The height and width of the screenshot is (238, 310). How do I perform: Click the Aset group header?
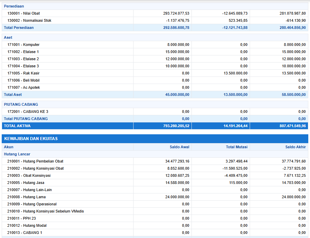(8, 37)
